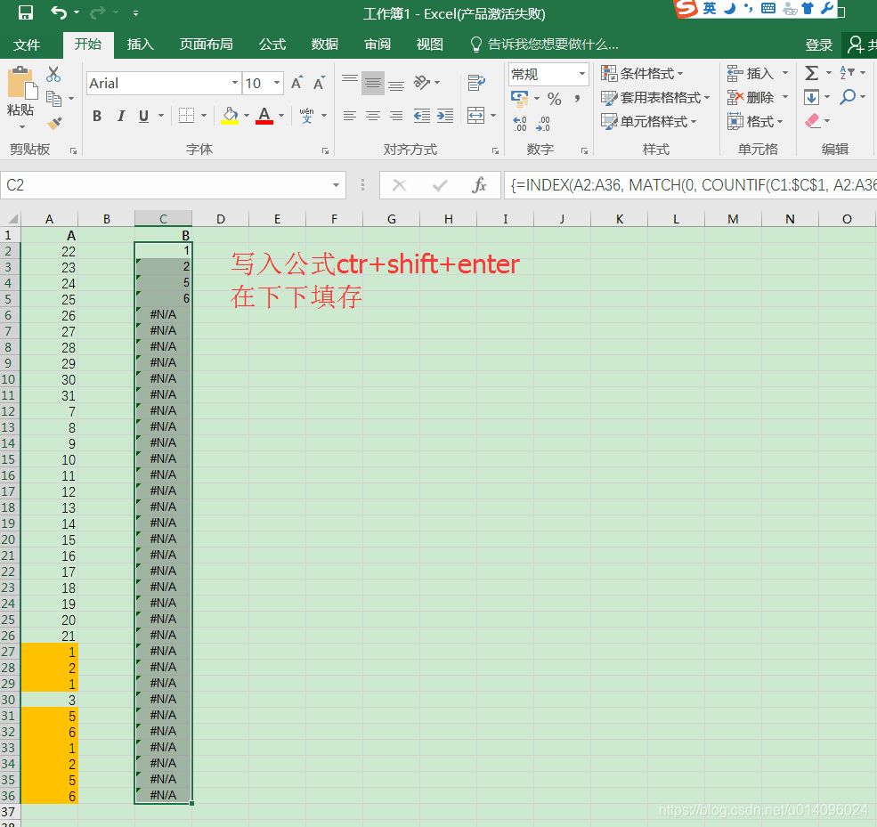The height and width of the screenshot is (827, 877).
Task: Click Clear eraser icon
Action: (x=812, y=121)
